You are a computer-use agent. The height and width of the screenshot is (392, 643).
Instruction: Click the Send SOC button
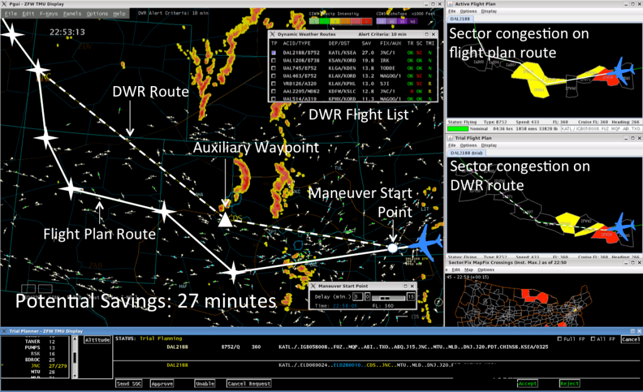tap(129, 384)
